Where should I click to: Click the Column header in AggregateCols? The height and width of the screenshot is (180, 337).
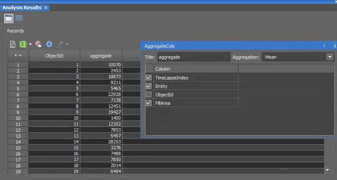tap(196, 69)
